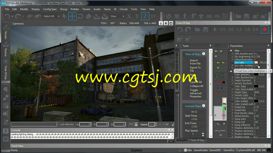Image resolution: width=273 pixels, height=153 pixels.
Task: Click the save disk icon in main toolbar
Action: tap(246, 16)
